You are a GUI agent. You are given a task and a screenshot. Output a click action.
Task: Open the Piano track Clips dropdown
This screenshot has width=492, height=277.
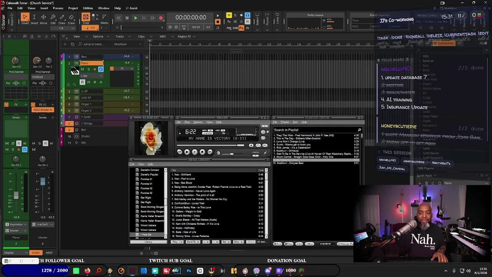pos(91,76)
